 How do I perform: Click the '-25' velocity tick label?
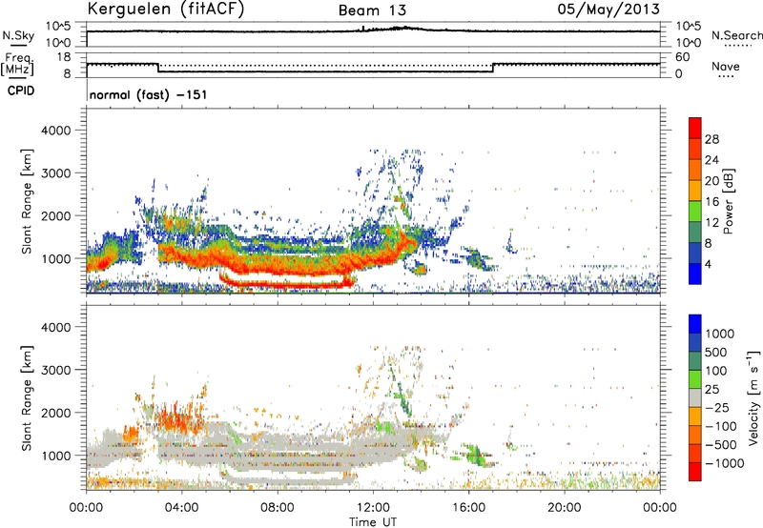click(719, 407)
